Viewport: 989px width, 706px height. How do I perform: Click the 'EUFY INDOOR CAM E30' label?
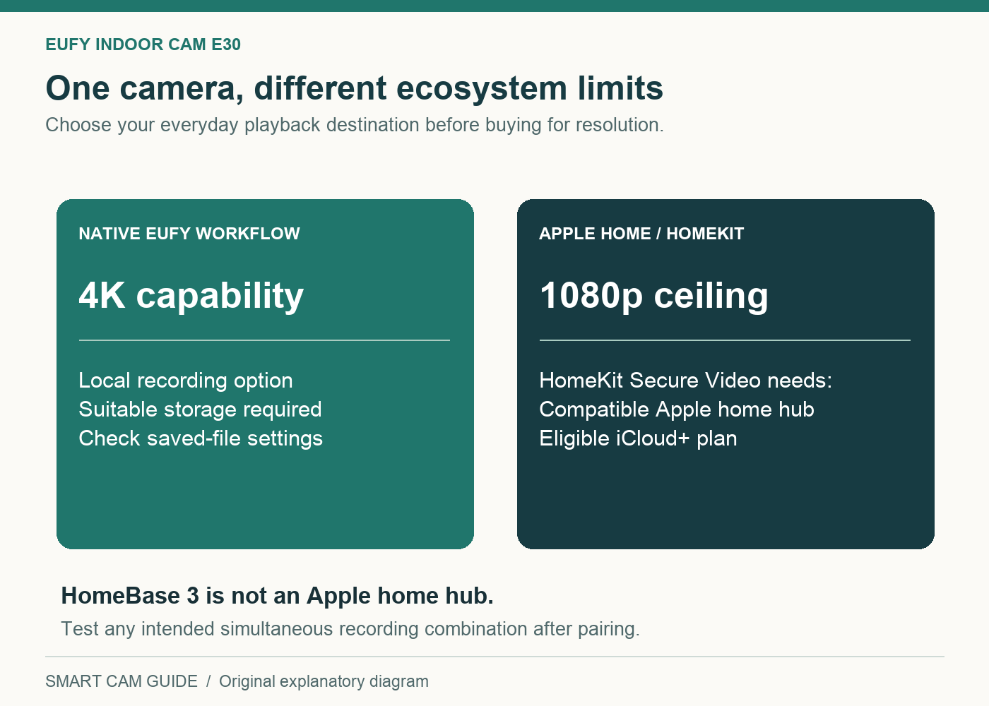[x=143, y=44]
